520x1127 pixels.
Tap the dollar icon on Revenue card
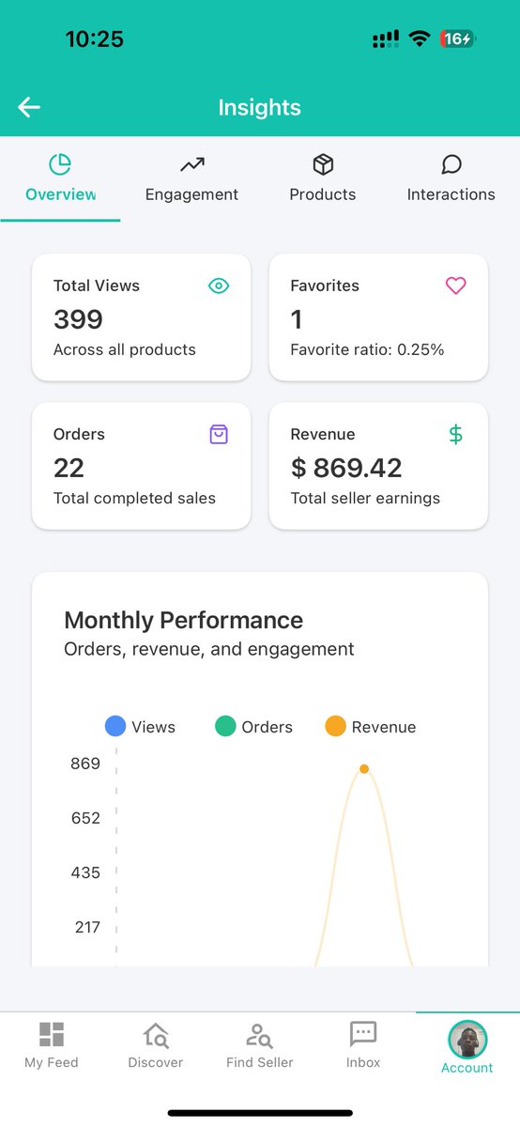tap(455, 434)
